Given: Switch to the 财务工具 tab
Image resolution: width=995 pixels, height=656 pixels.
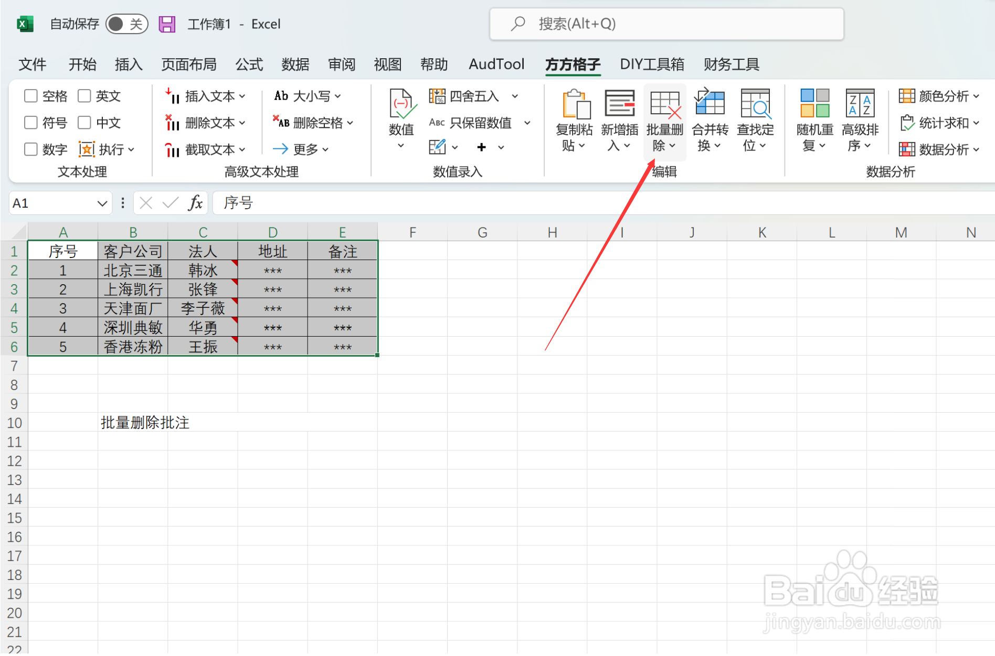Looking at the screenshot, I should coord(732,64).
